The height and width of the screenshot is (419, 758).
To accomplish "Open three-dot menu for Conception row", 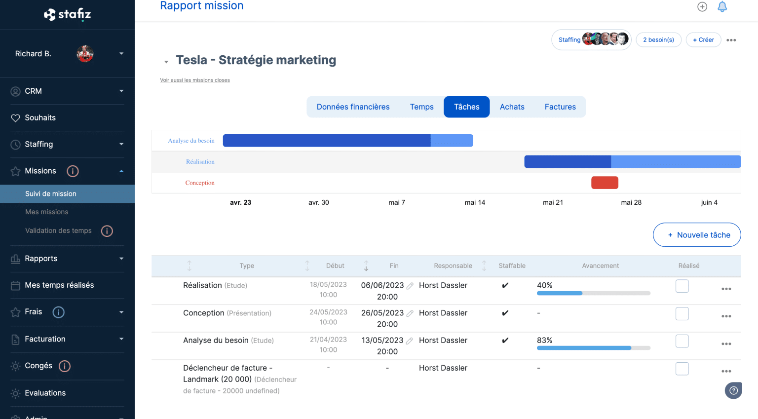I will coord(726,316).
